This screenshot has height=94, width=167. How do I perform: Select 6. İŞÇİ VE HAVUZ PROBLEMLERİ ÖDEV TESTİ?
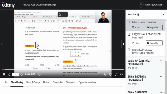(x=147, y=36)
